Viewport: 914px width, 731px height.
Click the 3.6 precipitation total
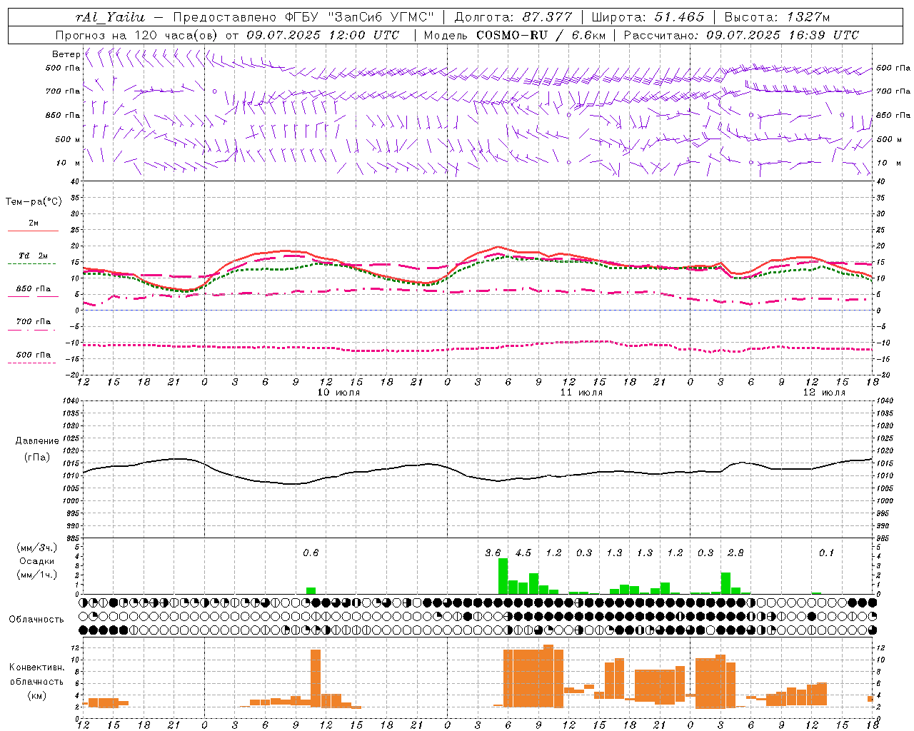click(x=493, y=553)
